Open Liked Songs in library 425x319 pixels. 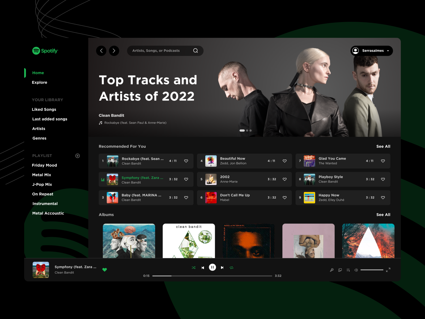tap(44, 110)
